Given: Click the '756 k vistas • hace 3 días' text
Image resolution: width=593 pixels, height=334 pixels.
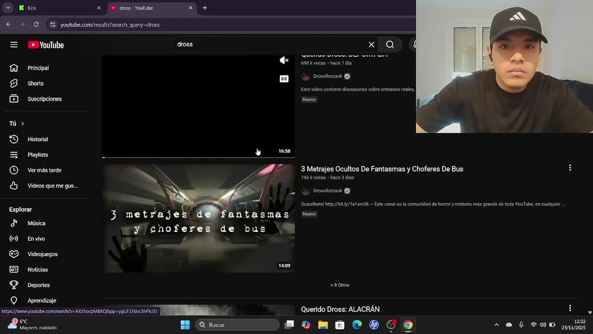Looking at the screenshot, I should pos(327,178).
